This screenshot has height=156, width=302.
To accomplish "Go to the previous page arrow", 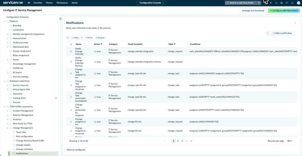I will click(x=169, y=141).
